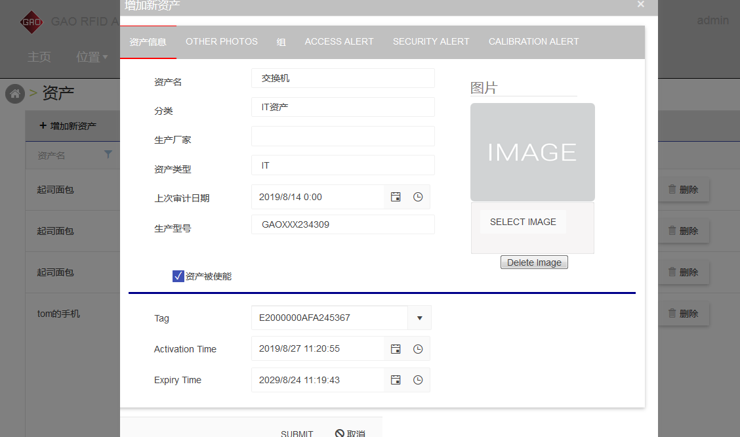Expand the Tag dropdown list
740x437 pixels.
tap(419, 318)
